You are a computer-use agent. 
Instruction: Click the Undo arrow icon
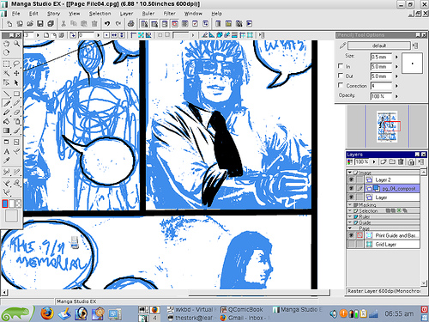107,24
